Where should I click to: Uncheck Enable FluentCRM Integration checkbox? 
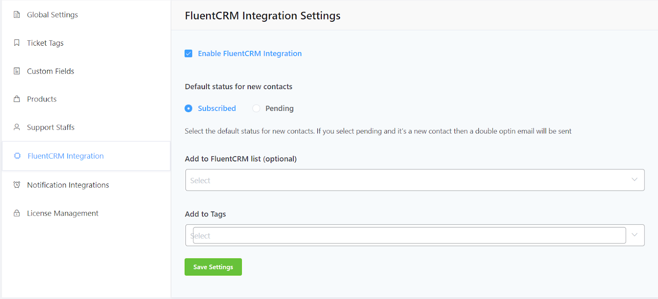click(189, 53)
